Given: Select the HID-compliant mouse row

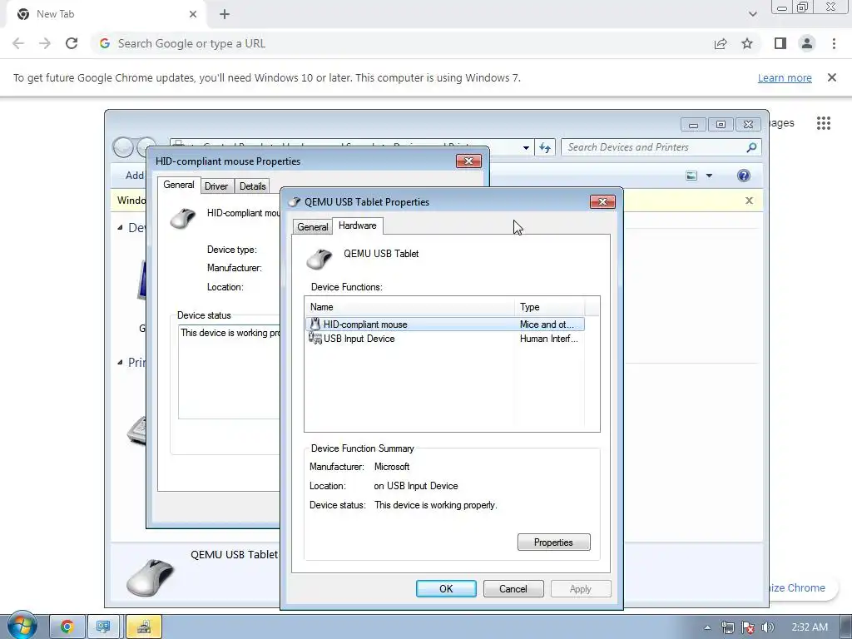Looking at the screenshot, I should pos(445,324).
